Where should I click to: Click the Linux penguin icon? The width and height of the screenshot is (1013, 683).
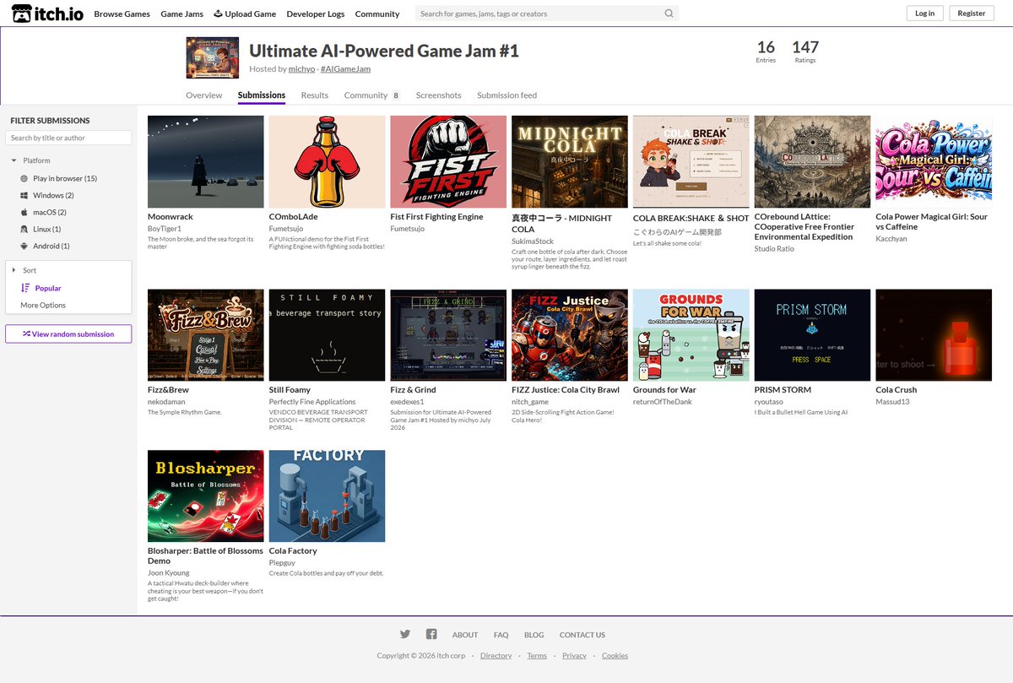pos(24,229)
